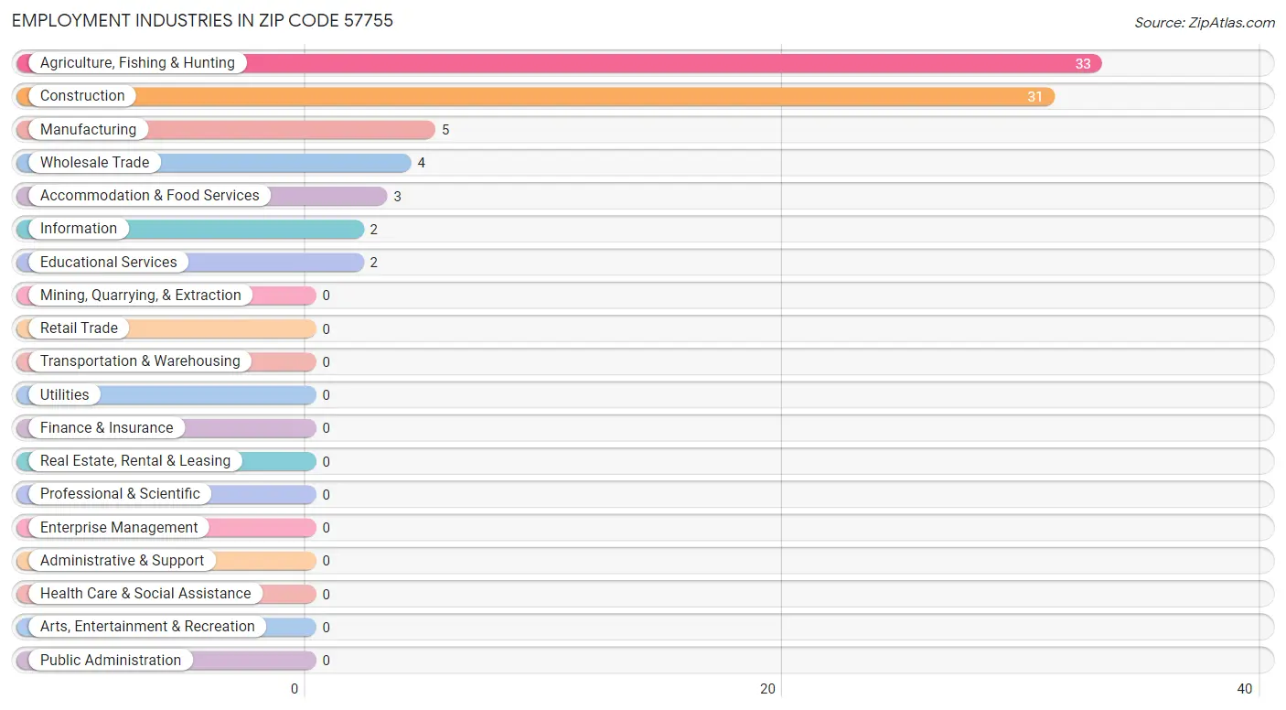Click the 0 value beside Utilities
This screenshot has width=1286, height=710.
coord(327,395)
